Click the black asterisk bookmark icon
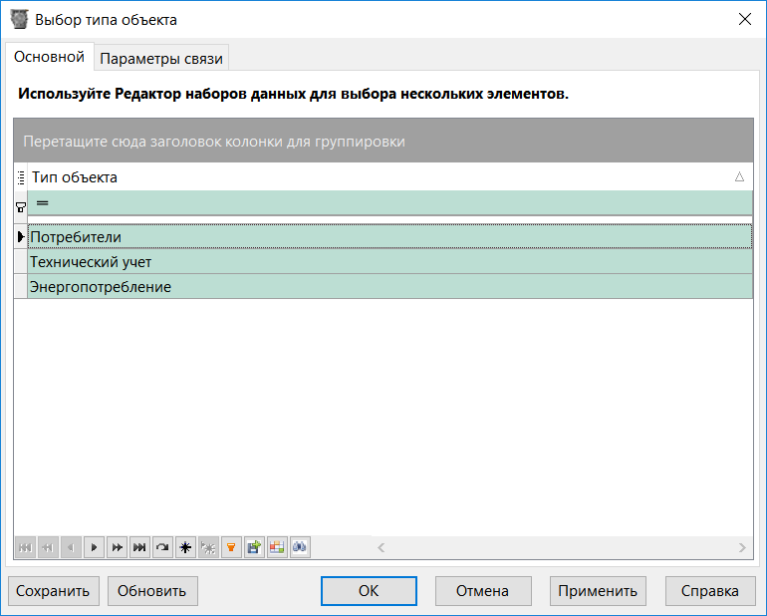 [185, 547]
